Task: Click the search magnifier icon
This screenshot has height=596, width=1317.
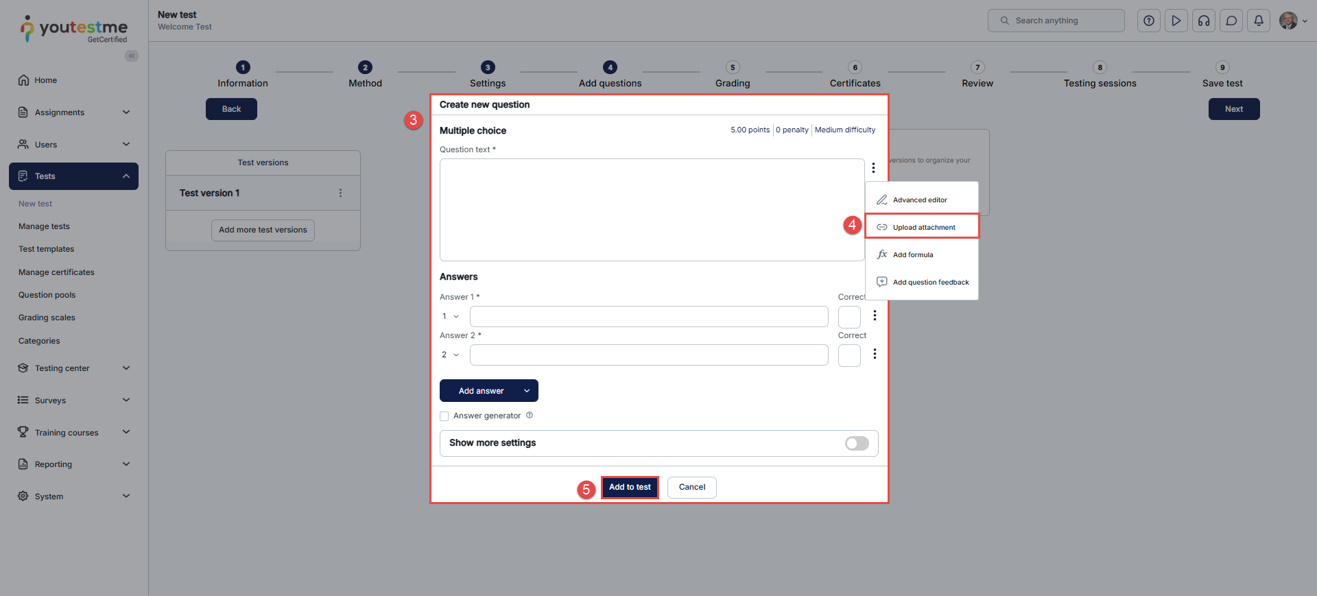Action: click(x=1005, y=21)
